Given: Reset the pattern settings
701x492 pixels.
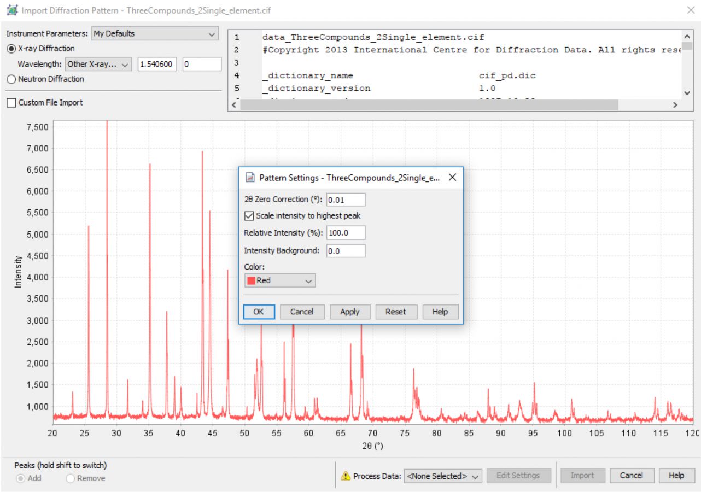Looking at the screenshot, I should pyautogui.click(x=396, y=312).
